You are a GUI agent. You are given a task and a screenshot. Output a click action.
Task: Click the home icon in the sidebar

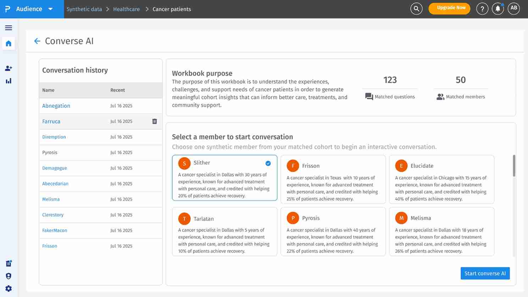[x=9, y=43]
